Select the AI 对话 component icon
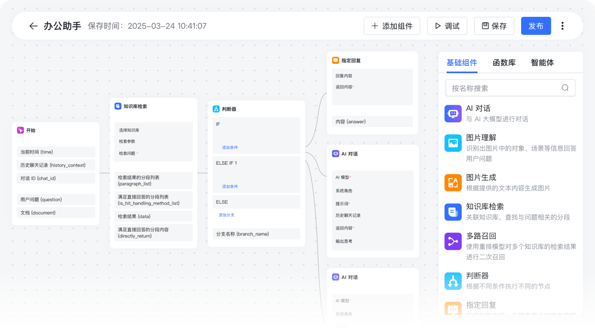Viewport: 595px width, 328px height. 453,113
